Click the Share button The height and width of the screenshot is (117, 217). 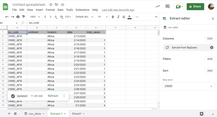pos(195,7)
